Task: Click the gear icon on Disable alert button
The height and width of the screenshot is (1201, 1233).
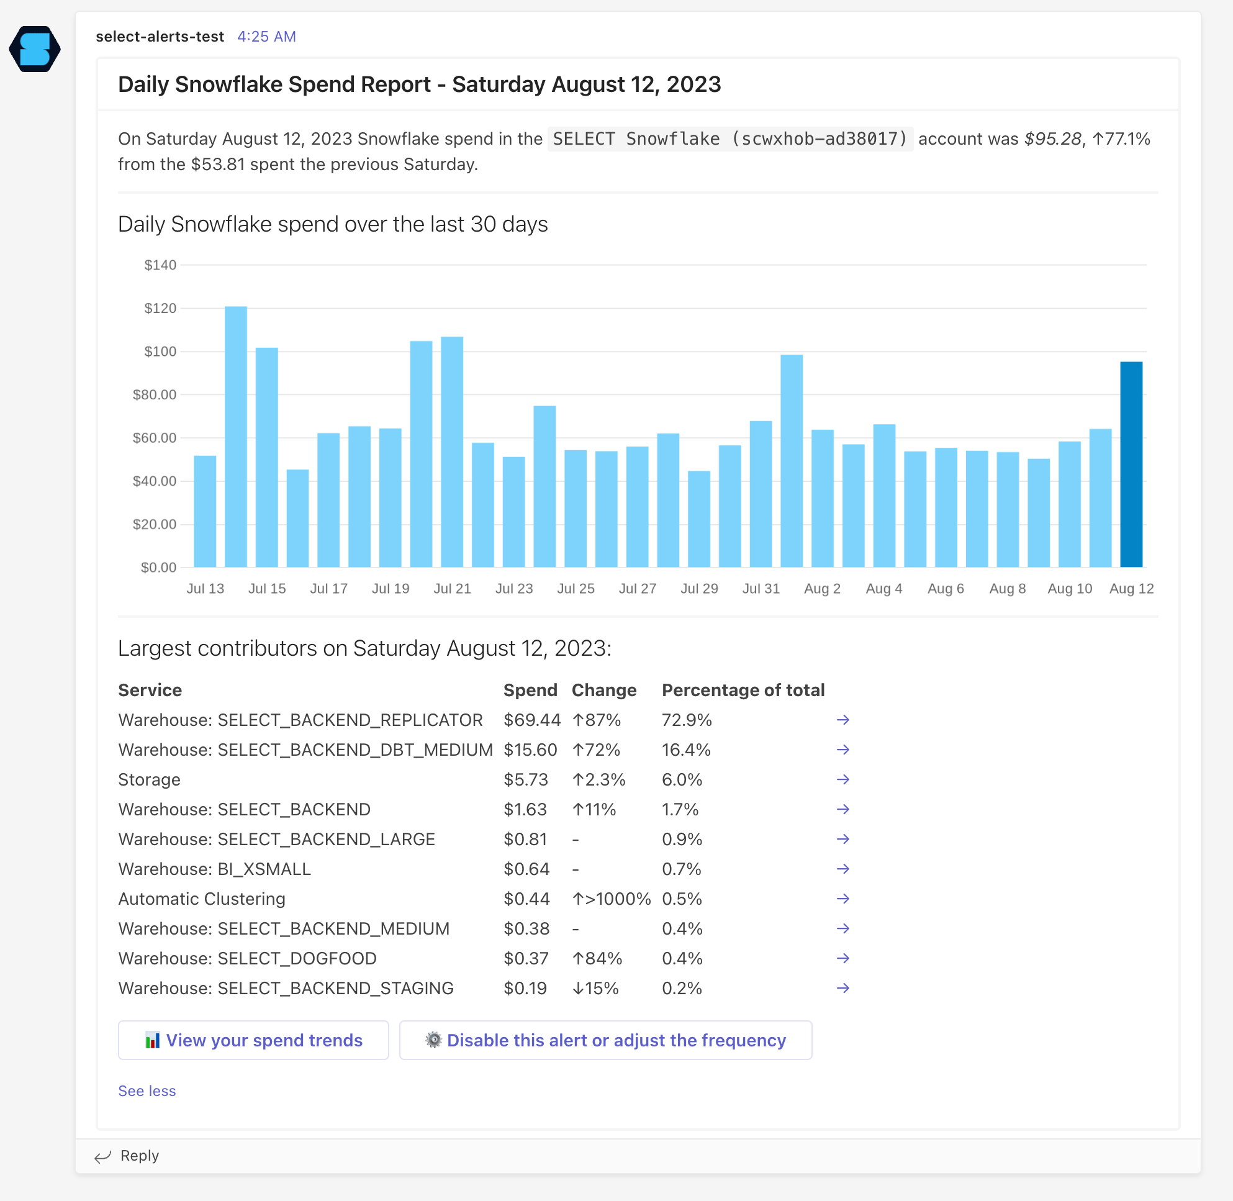Action: pos(433,1040)
